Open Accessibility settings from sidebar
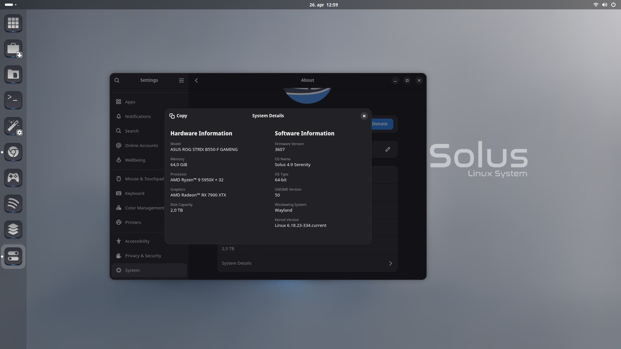The width and height of the screenshot is (621, 349). click(137, 241)
